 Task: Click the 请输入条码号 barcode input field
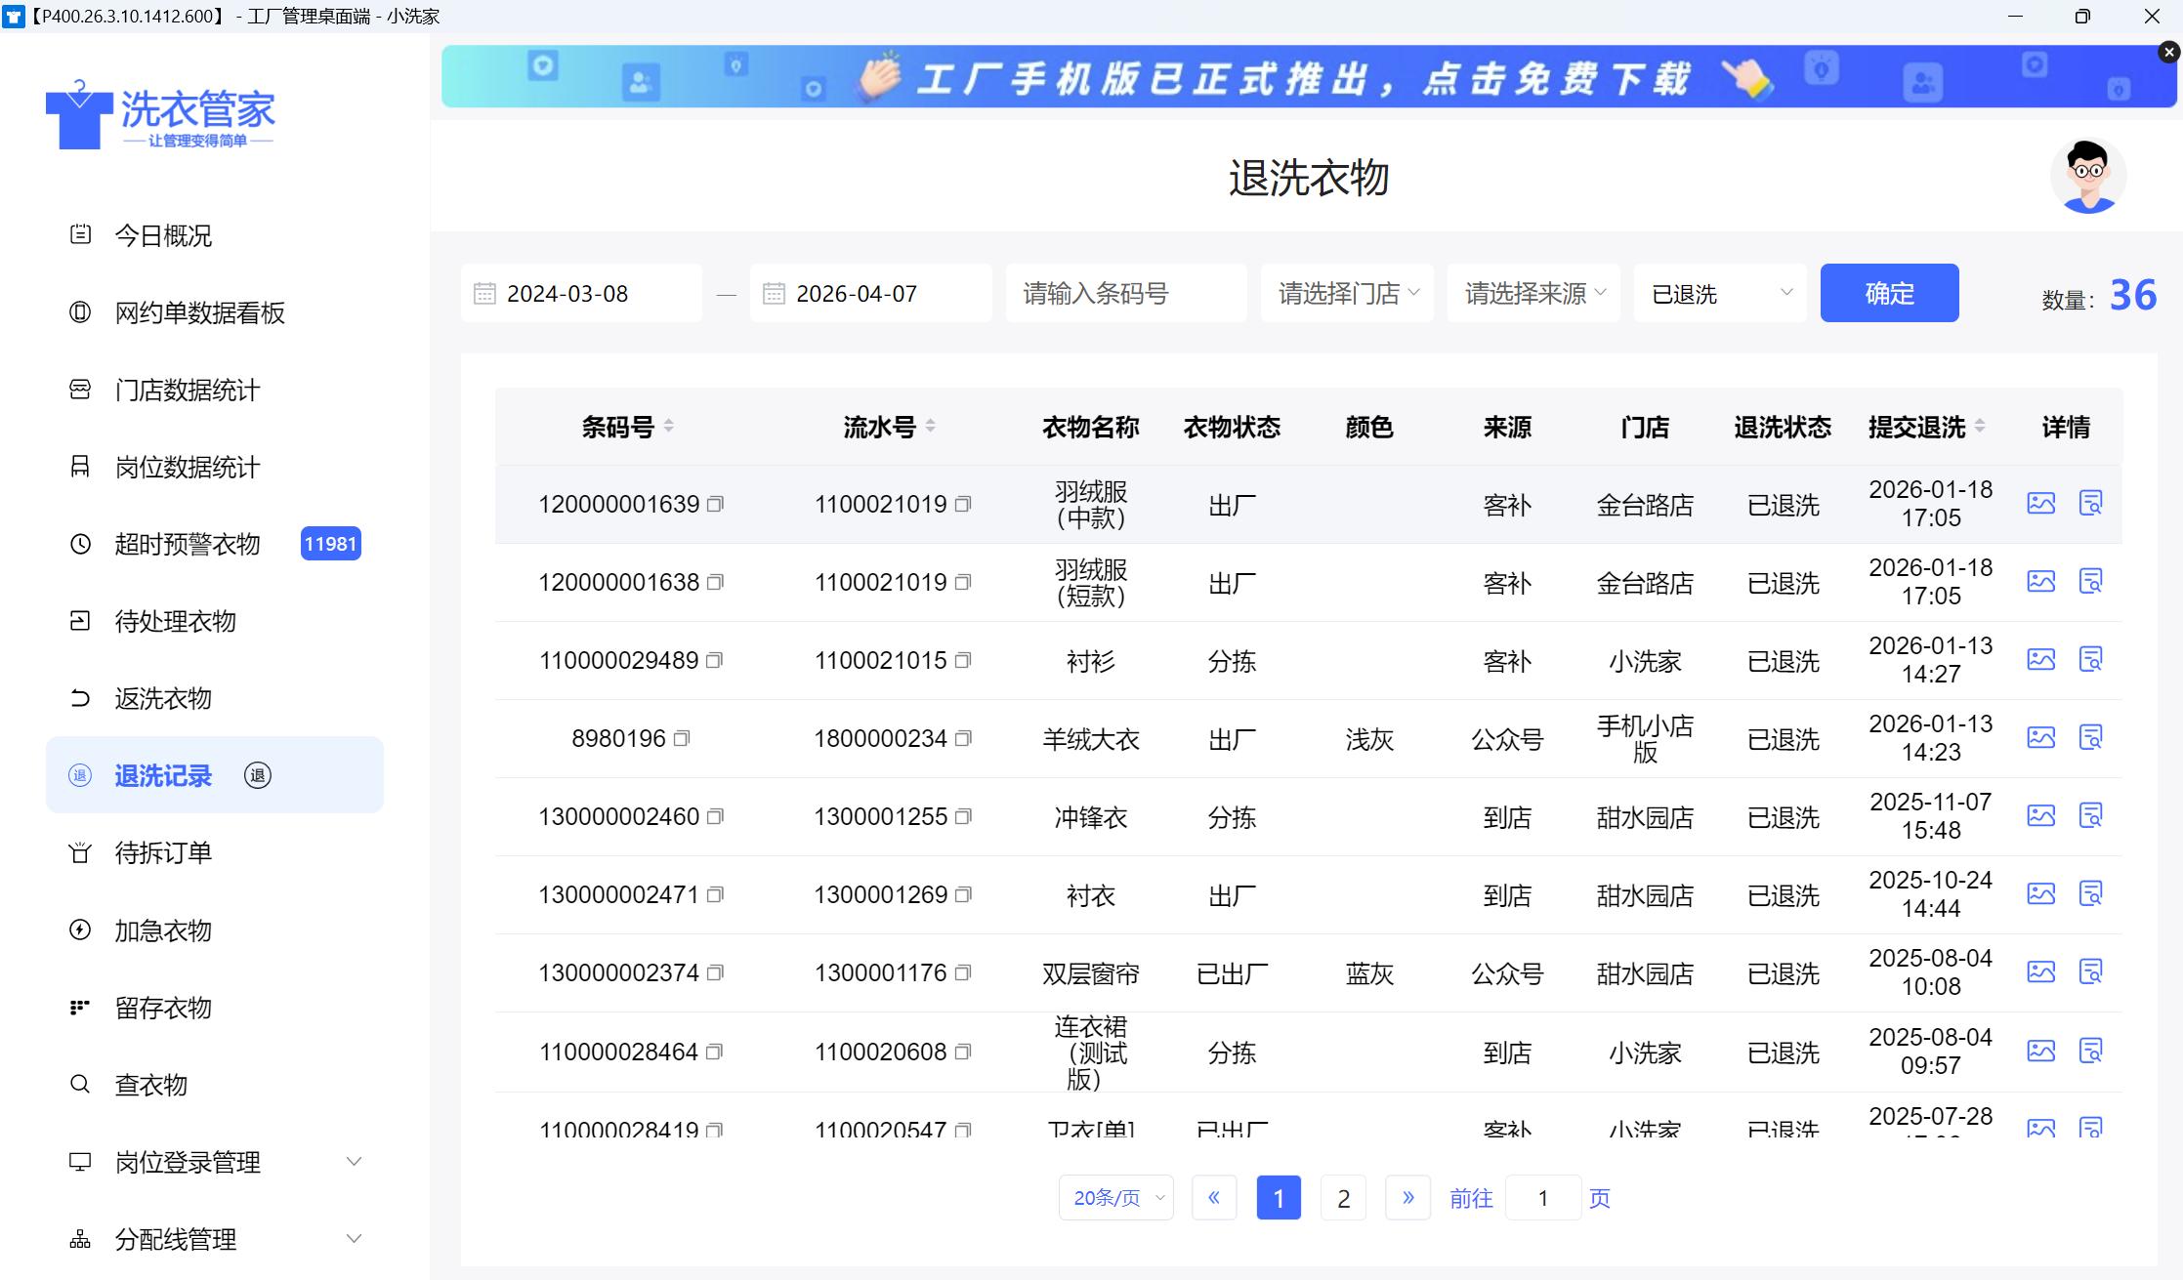(x=1125, y=293)
